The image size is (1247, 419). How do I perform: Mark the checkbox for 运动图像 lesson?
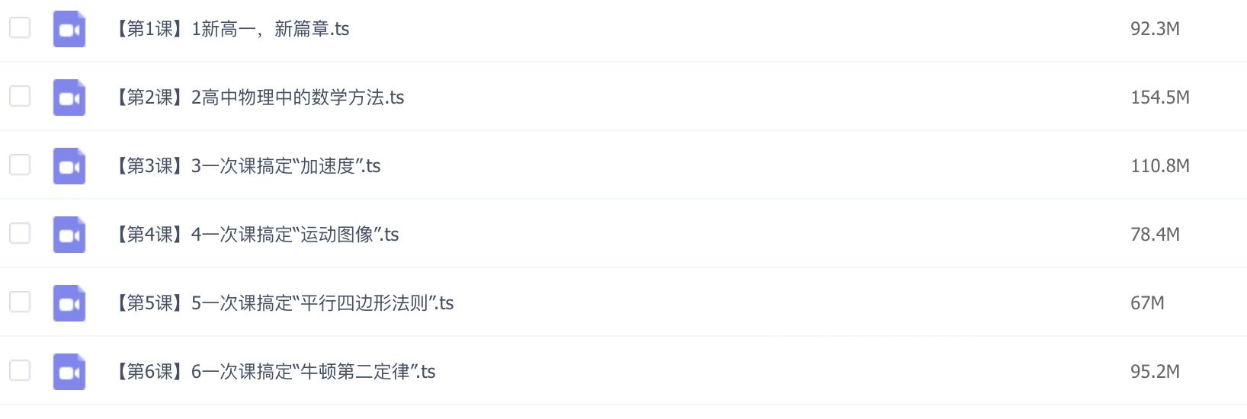20,233
